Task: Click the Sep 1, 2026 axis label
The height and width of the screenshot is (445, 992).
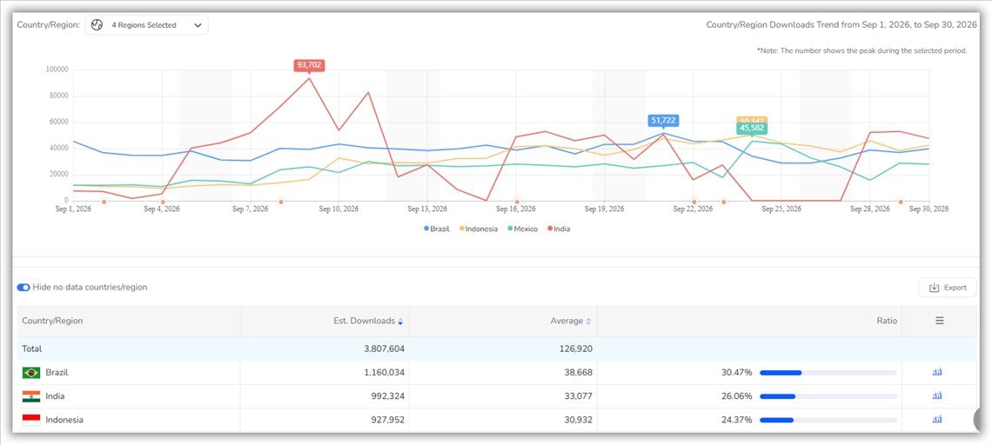Action: click(73, 209)
